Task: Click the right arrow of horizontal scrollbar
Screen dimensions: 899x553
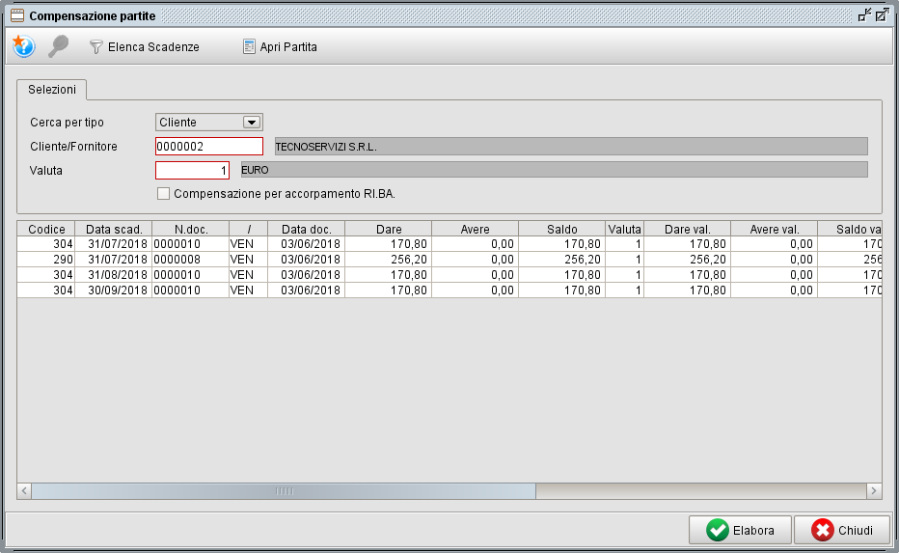Action: (874, 491)
